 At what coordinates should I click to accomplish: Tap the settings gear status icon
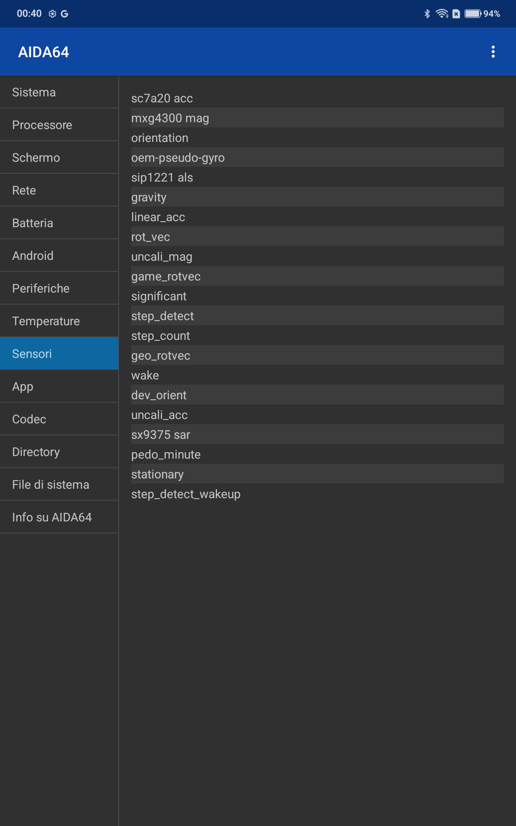(52, 14)
